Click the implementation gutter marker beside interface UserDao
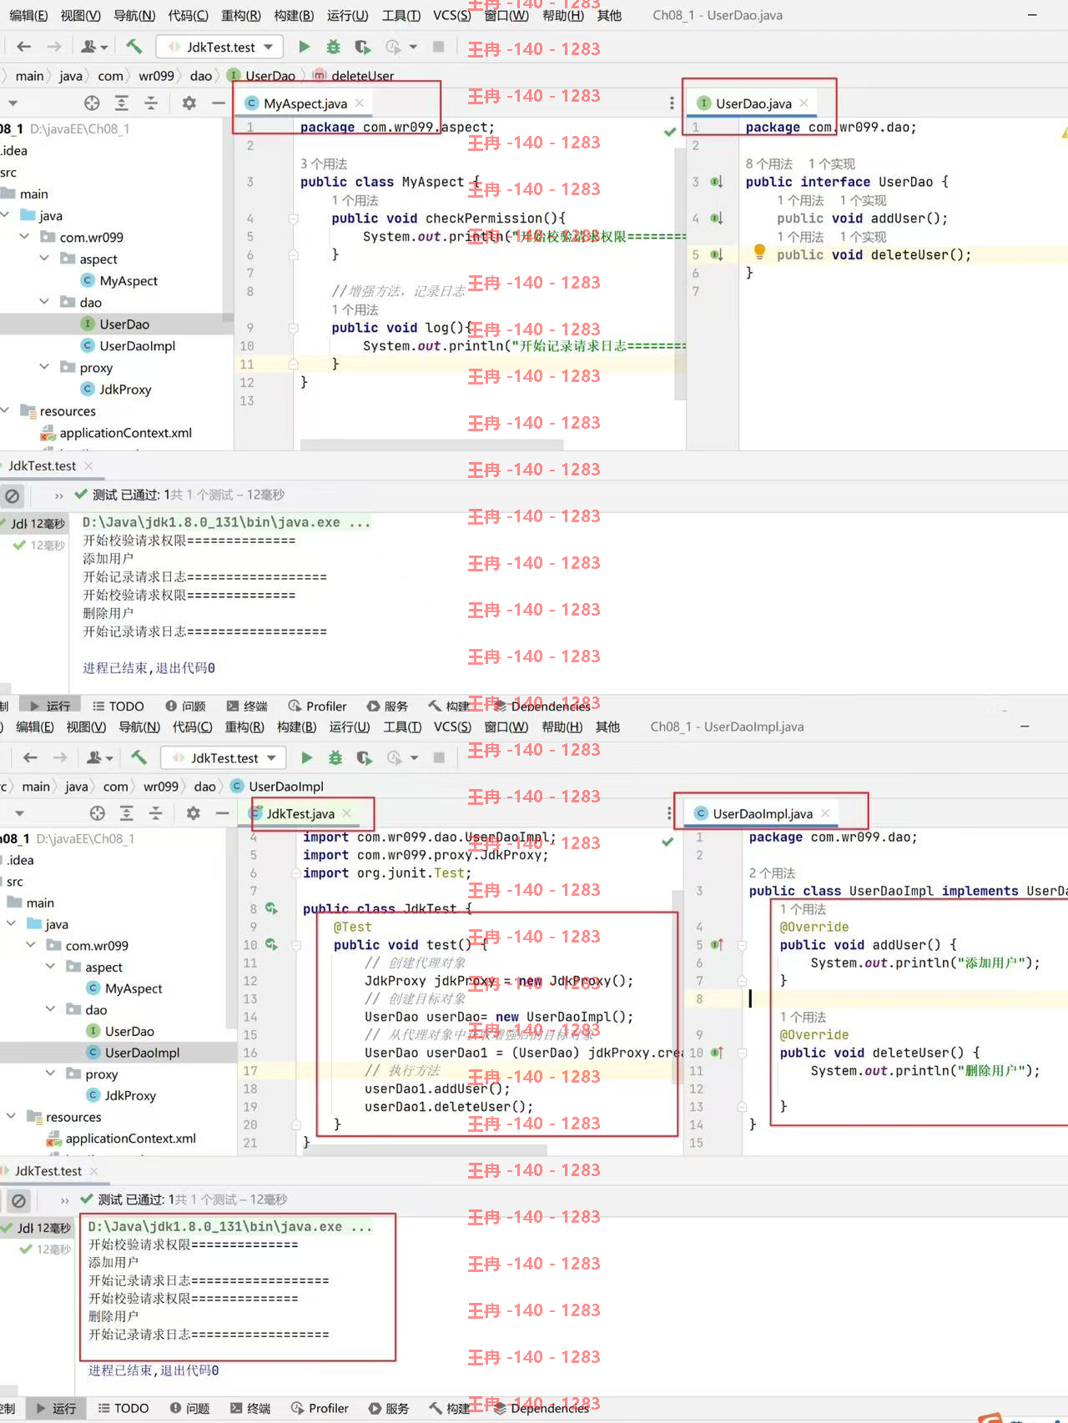The height and width of the screenshot is (1423, 1068). coord(716,182)
